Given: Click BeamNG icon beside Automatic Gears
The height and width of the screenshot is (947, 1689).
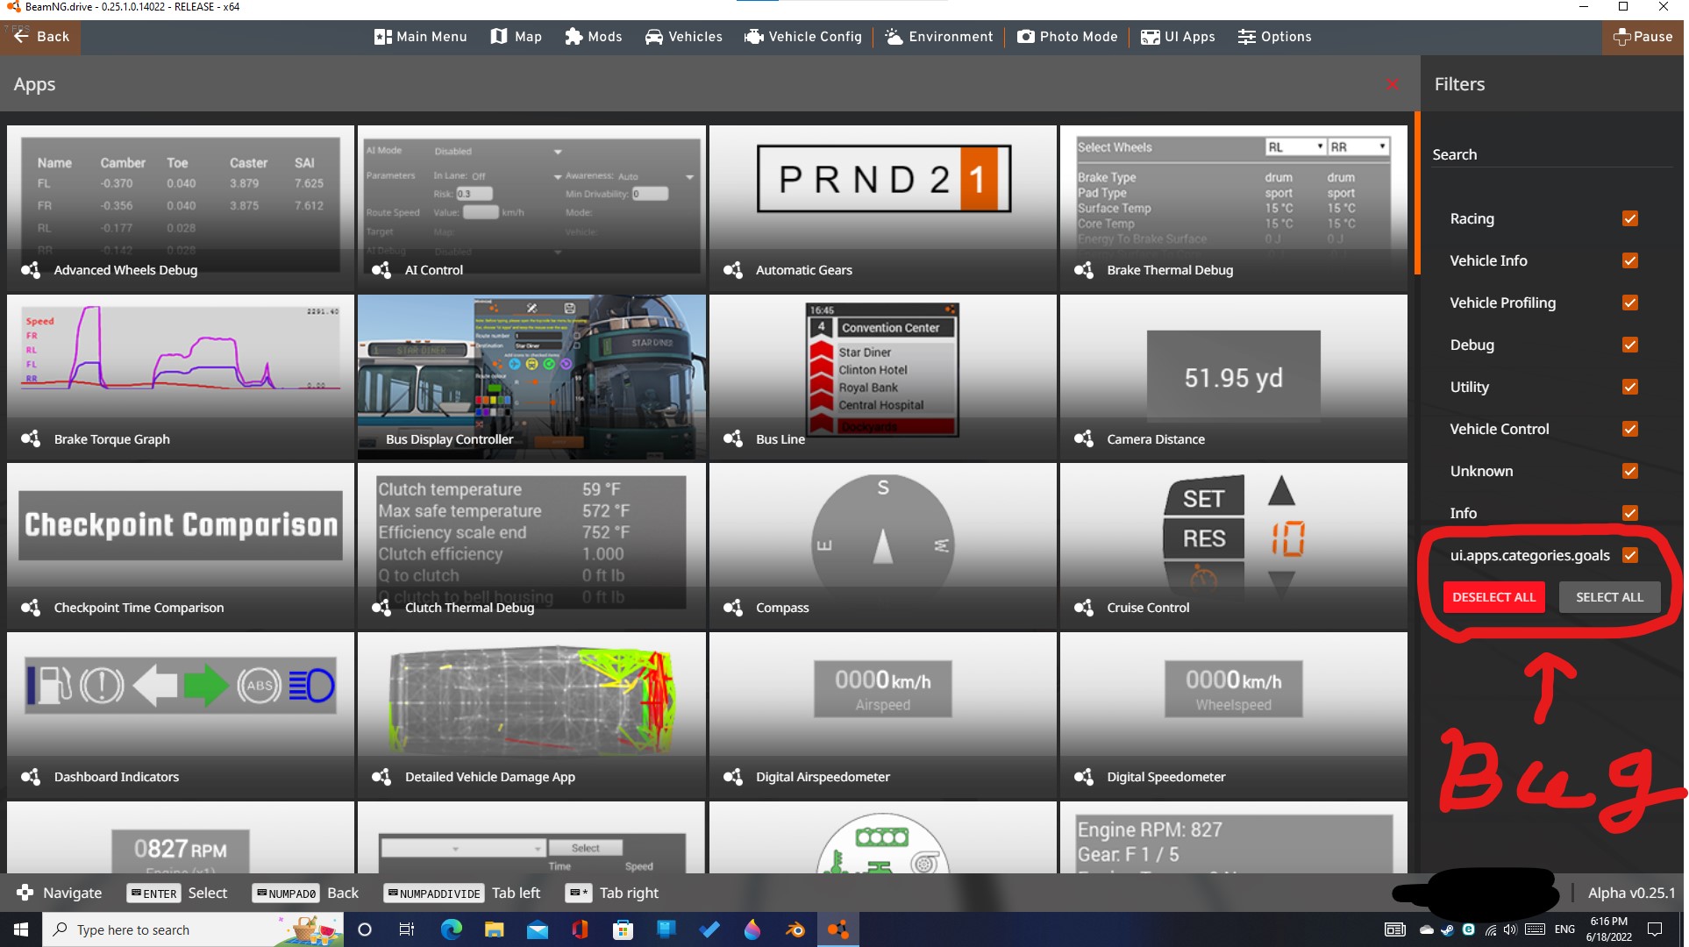Looking at the screenshot, I should (x=733, y=270).
